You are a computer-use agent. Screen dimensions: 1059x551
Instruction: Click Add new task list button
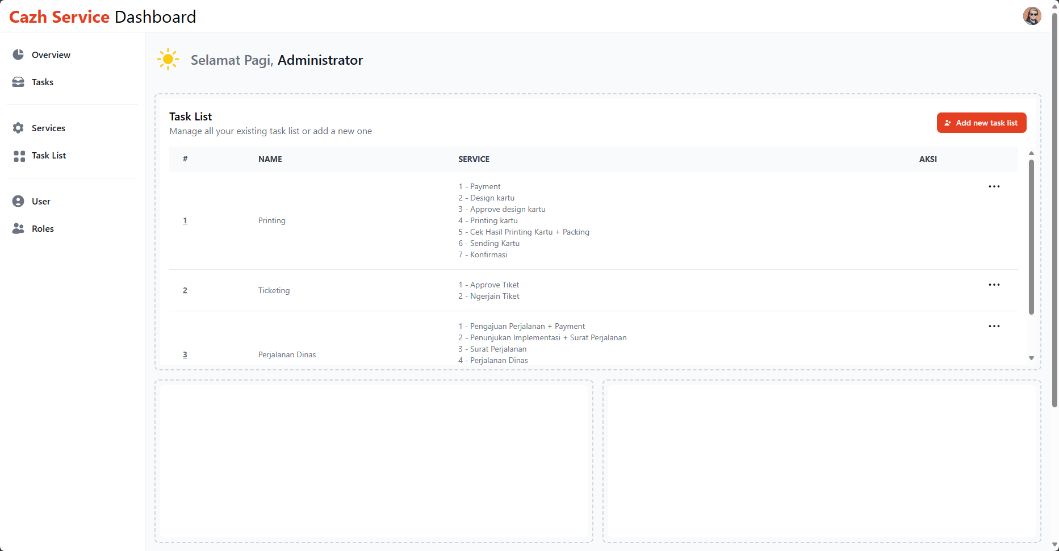[981, 123]
